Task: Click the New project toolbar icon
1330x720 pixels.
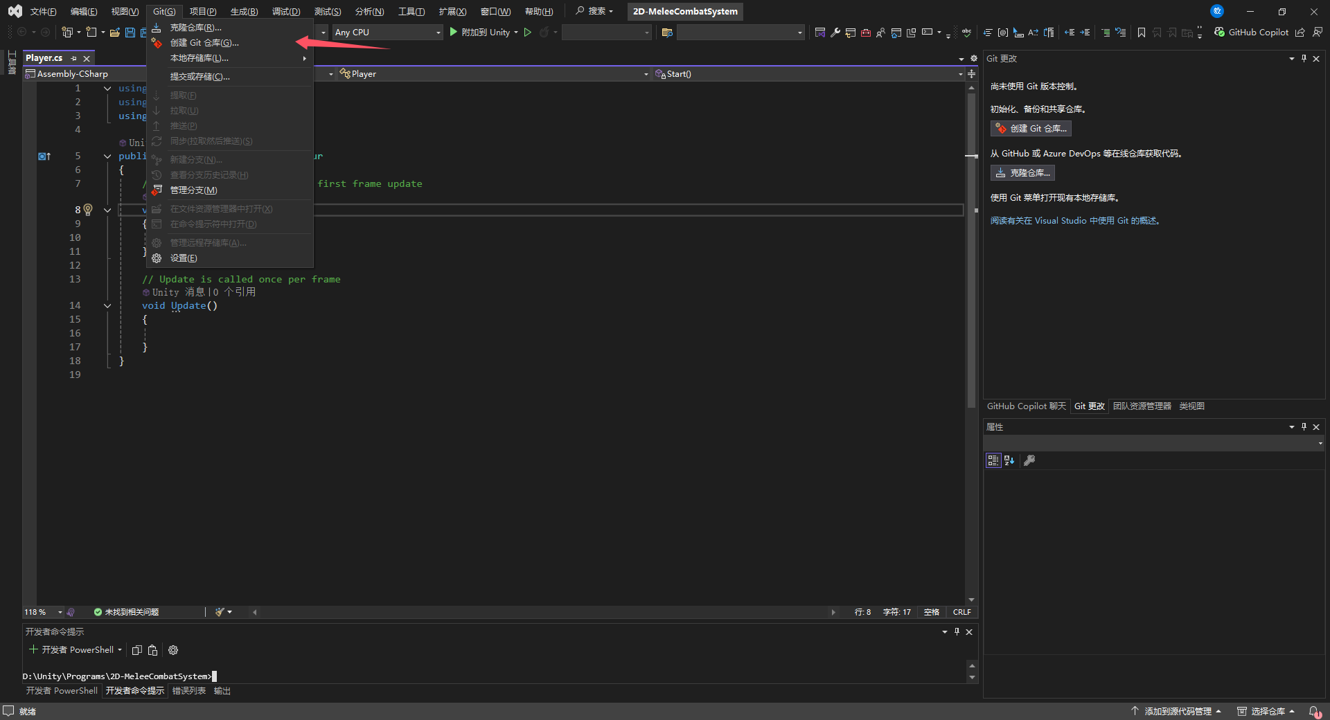Action: coord(67,33)
